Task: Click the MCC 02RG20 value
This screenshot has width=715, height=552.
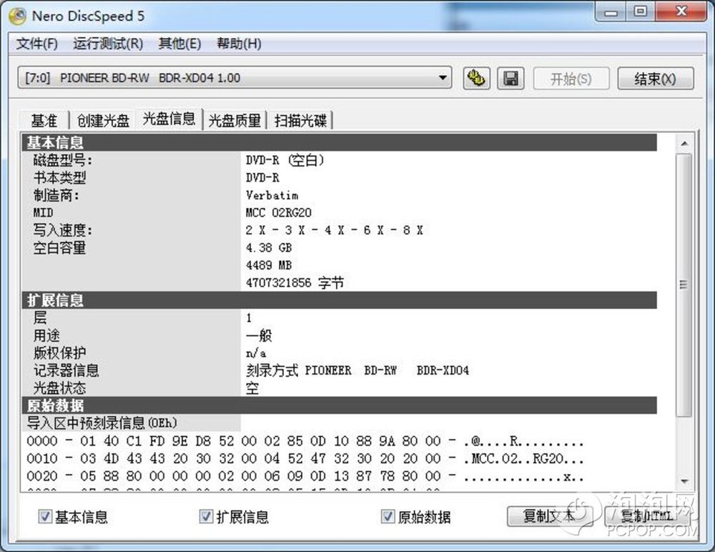Action: pyautogui.click(x=279, y=212)
